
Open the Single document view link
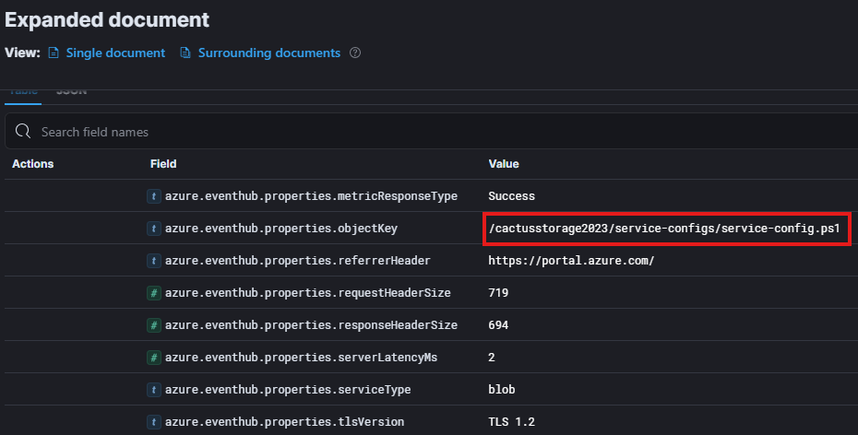click(x=115, y=53)
